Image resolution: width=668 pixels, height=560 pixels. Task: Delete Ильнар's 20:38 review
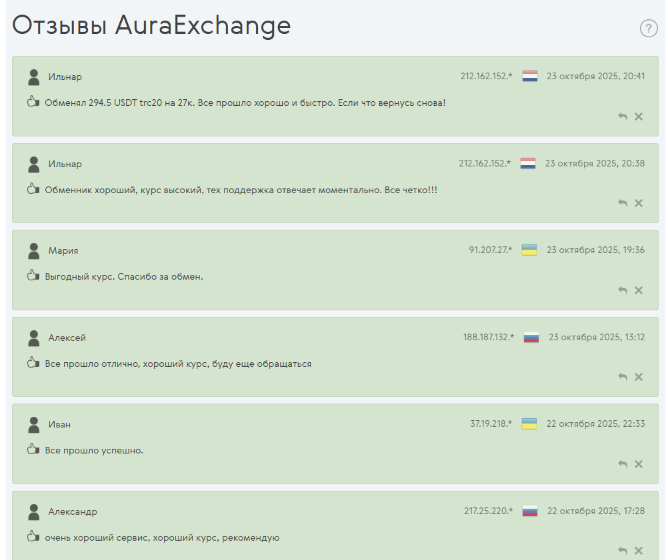pos(639,203)
